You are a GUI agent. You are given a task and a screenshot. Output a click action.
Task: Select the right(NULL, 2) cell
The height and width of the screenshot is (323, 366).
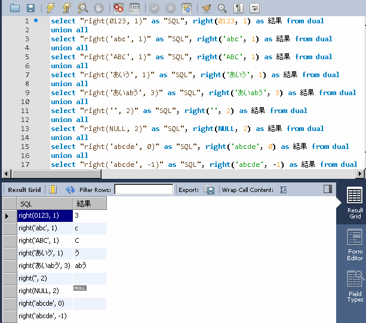45,291
